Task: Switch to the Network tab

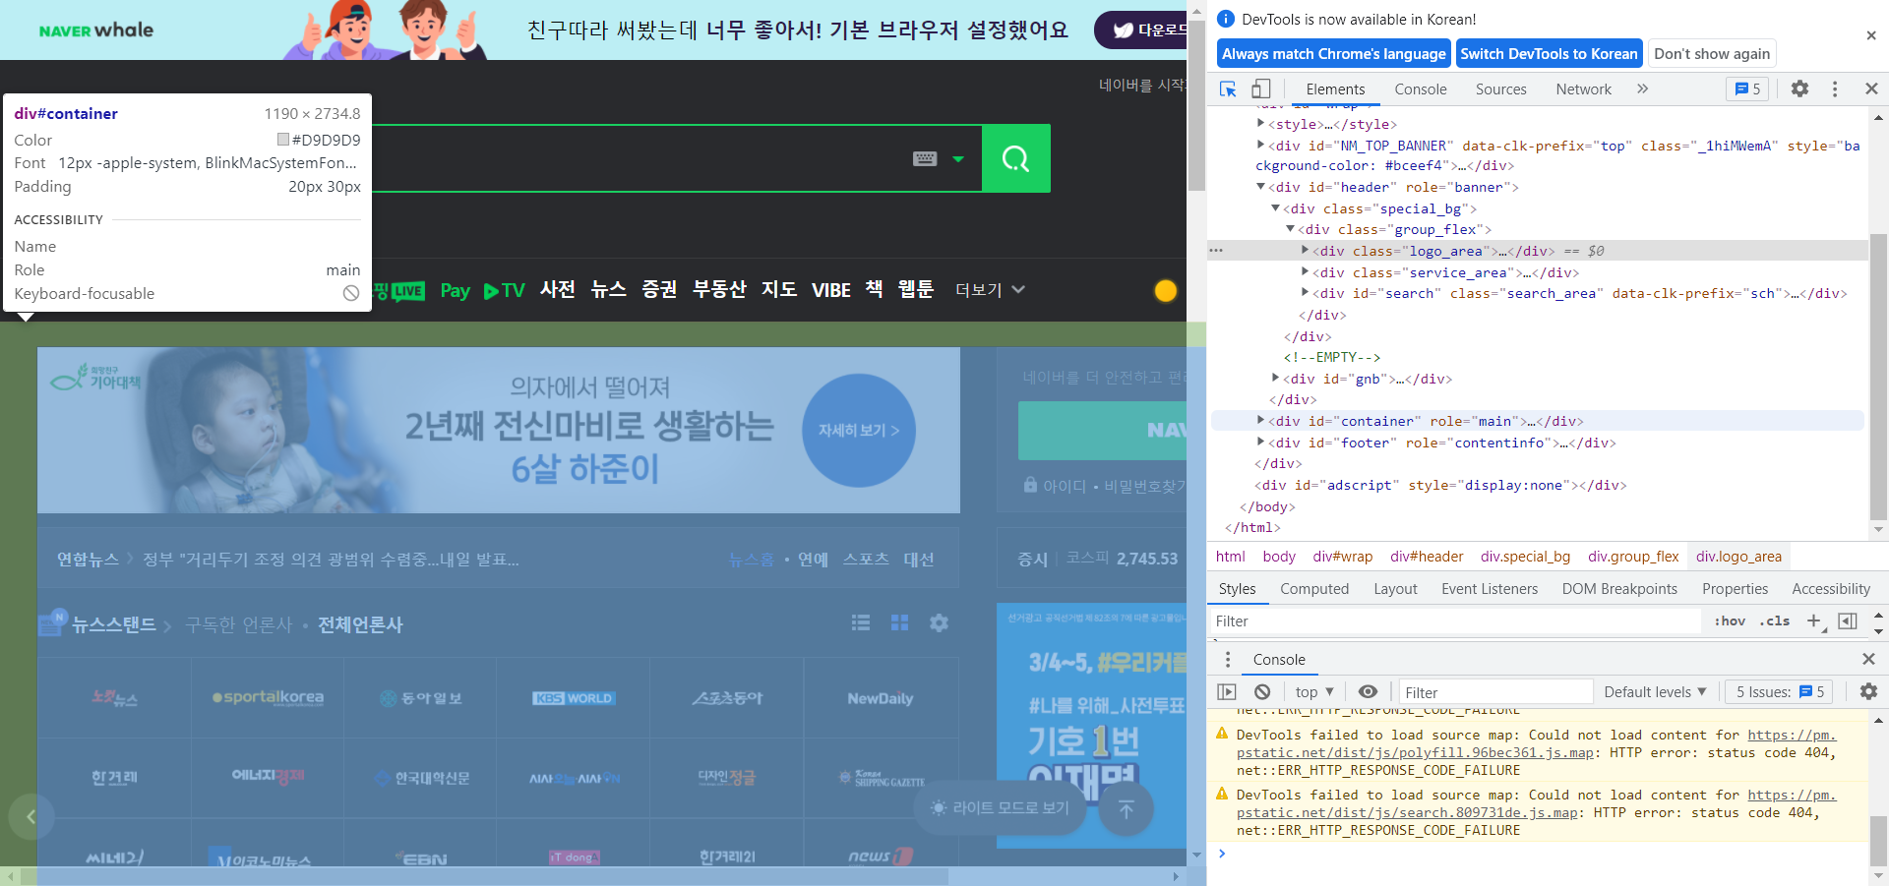Action: 1584,89
